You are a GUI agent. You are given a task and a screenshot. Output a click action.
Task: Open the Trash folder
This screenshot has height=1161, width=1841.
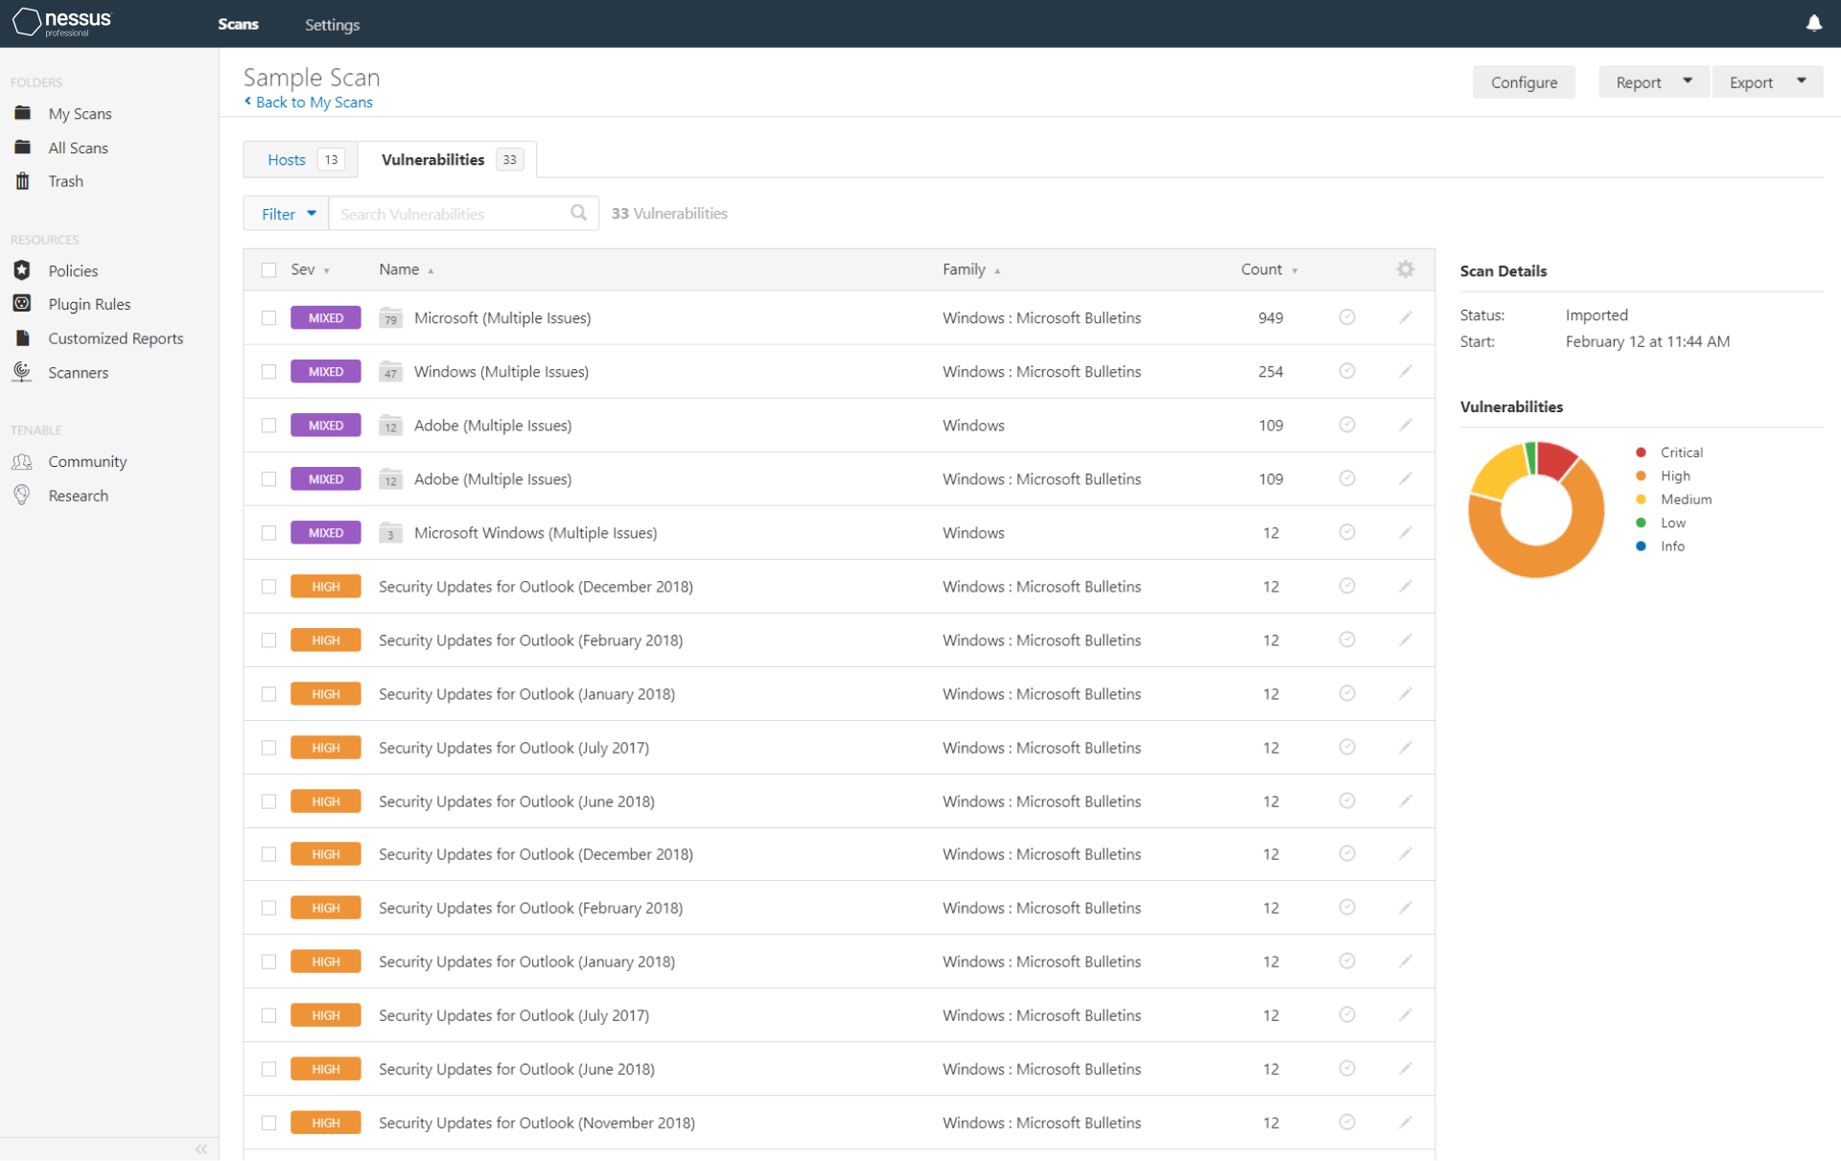(x=67, y=180)
